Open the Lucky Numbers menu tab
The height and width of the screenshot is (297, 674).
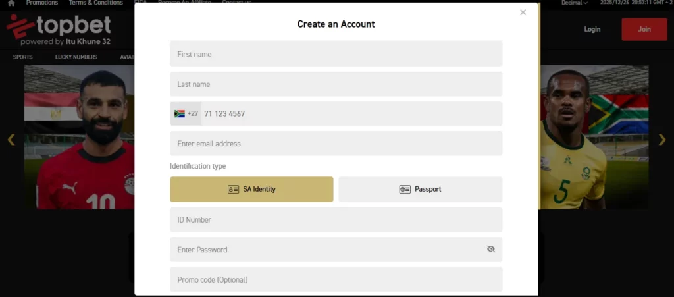pos(76,57)
